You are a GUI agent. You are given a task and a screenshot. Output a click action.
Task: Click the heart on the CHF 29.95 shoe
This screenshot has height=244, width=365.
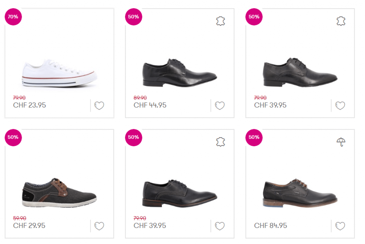pyautogui.click(x=99, y=226)
